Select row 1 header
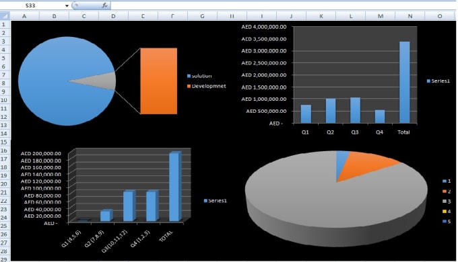The height and width of the screenshot is (262, 458). pos(4,24)
